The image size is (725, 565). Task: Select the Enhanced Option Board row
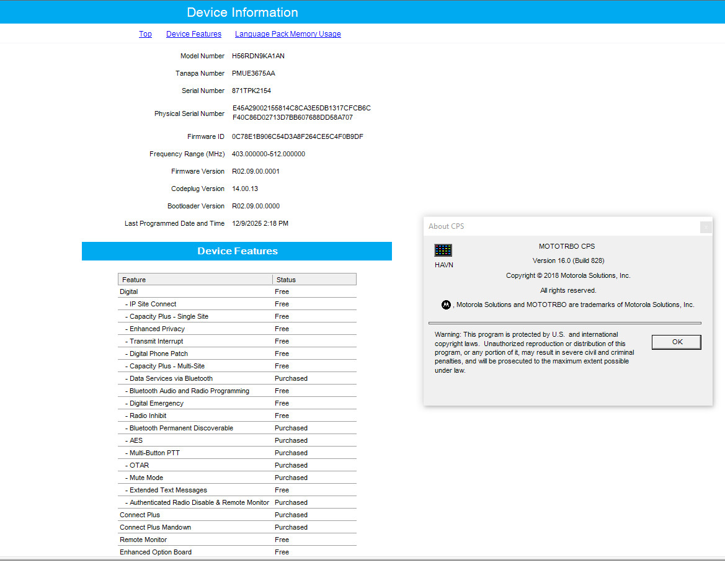pos(237,552)
